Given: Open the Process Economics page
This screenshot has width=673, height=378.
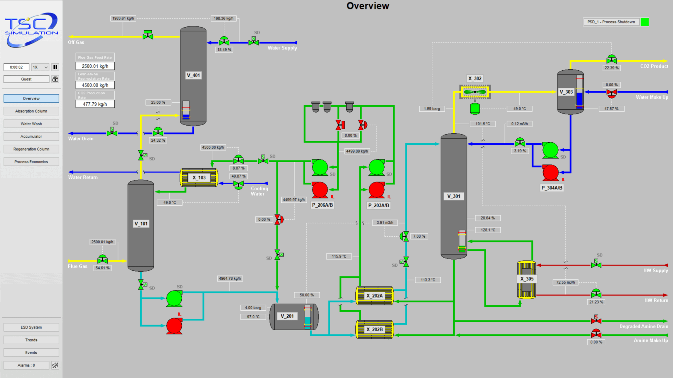Looking at the screenshot, I should 31,162.
